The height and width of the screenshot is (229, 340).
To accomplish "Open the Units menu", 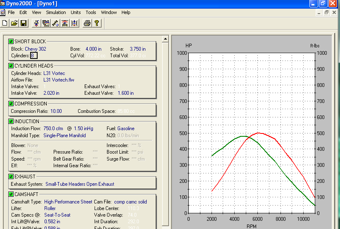I will pos(76,12).
